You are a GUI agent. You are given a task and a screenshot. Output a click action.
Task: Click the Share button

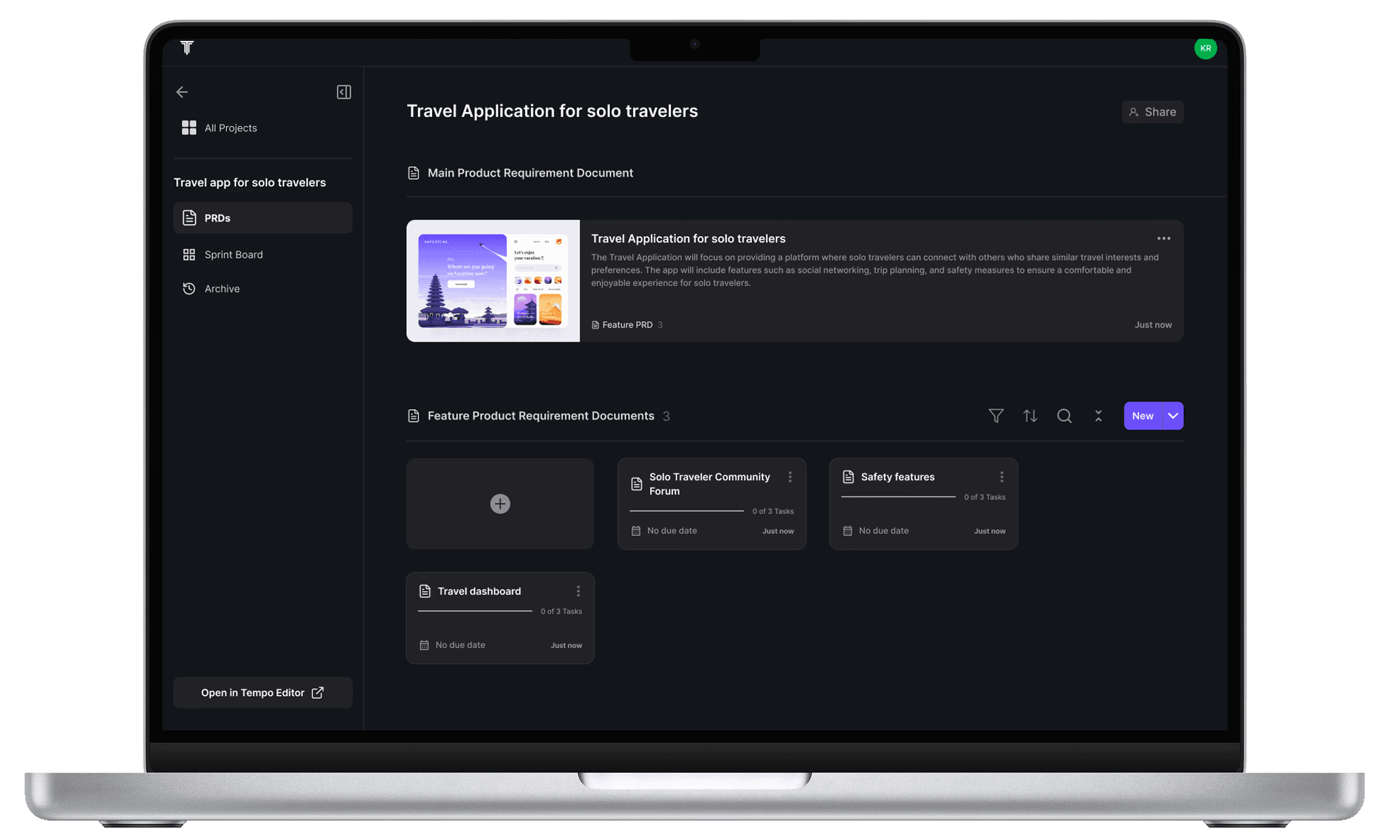[x=1152, y=112]
